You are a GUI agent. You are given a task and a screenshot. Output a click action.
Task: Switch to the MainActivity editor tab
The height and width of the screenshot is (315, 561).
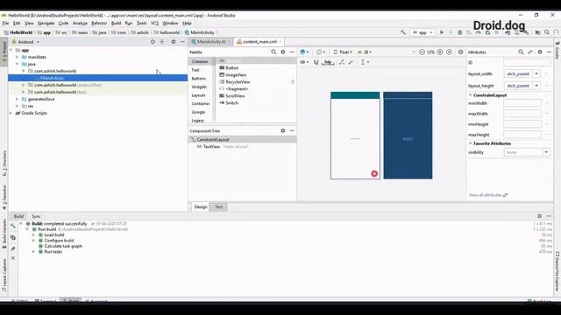(211, 42)
